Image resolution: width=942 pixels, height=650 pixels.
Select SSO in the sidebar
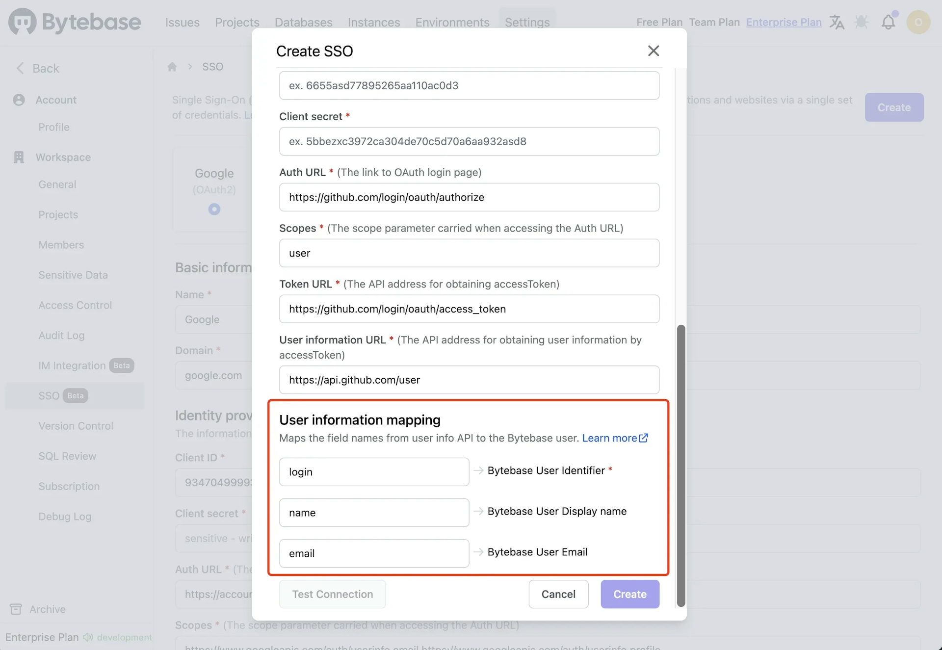tap(75, 395)
